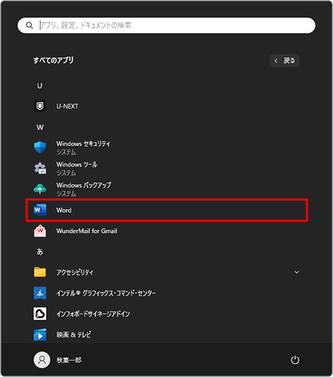333x377 pixels.
Task: Focus the アプリ、設定、ドキュメントの検索 search field
Action: click(166, 25)
